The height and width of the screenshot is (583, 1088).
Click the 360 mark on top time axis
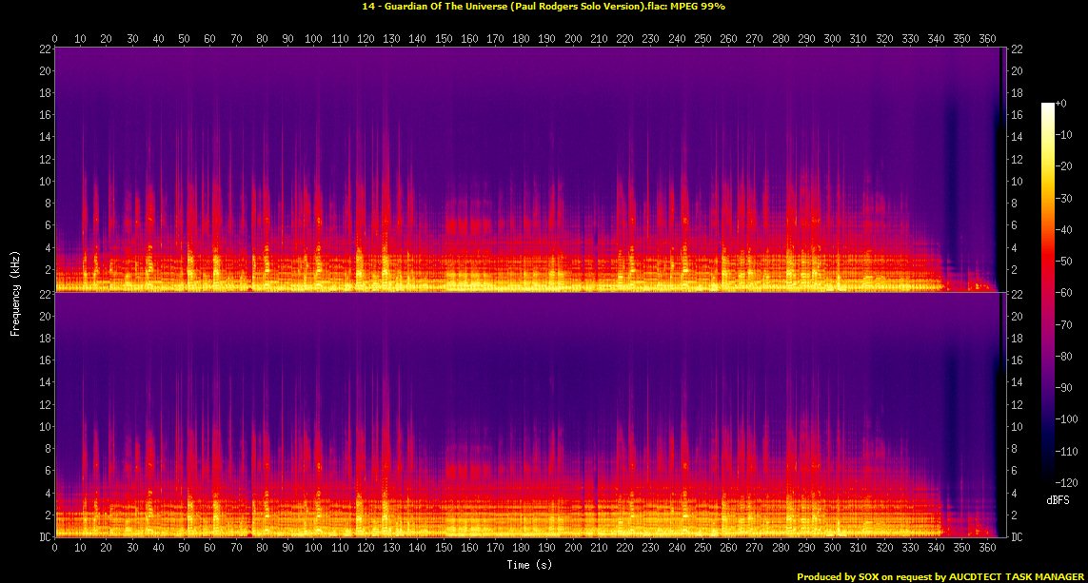(986, 39)
